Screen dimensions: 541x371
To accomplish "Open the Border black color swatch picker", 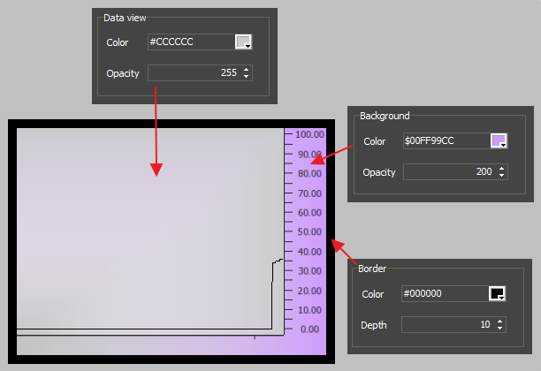I will click(497, 294).
